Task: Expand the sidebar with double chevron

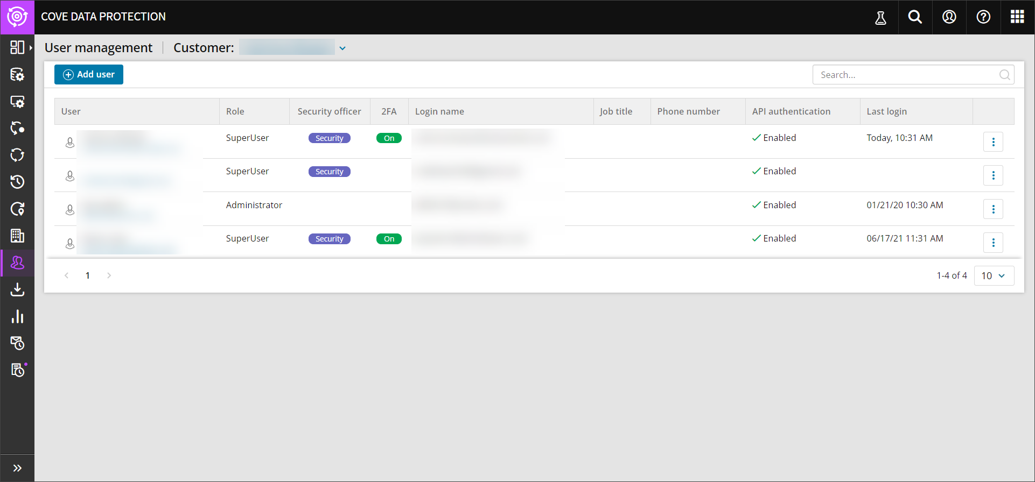Action: [x=17, y=468]
